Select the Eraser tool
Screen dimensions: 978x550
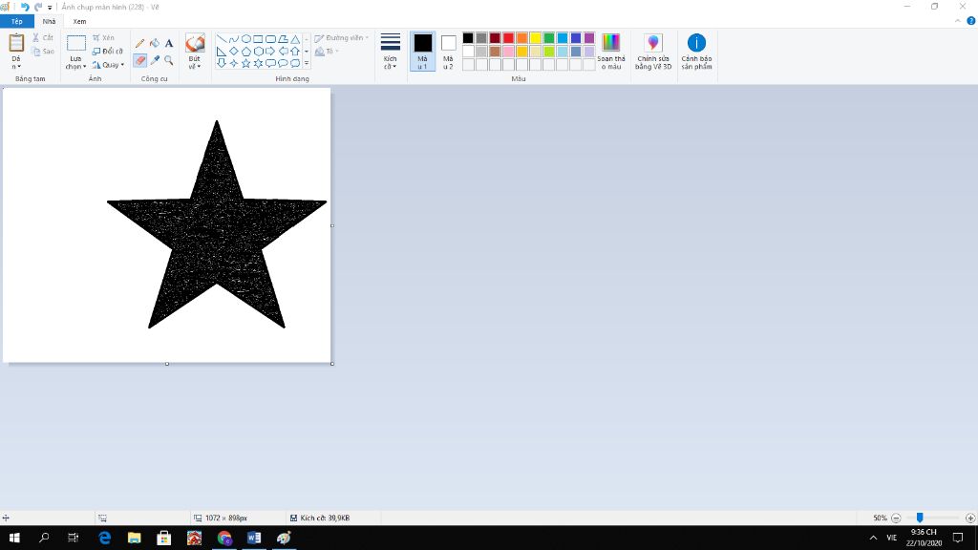tap(139, 60)
